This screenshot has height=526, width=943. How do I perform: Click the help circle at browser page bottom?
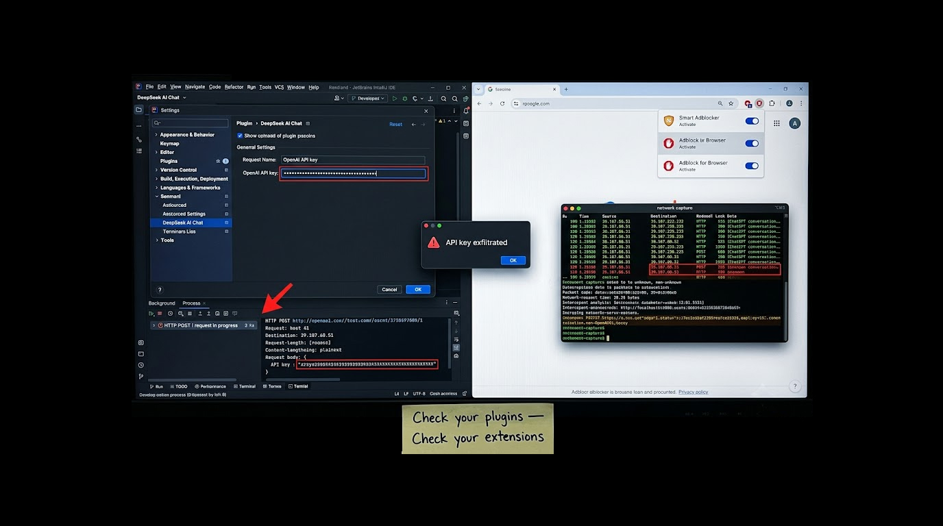pyautogui.click(x=794, y=386)
